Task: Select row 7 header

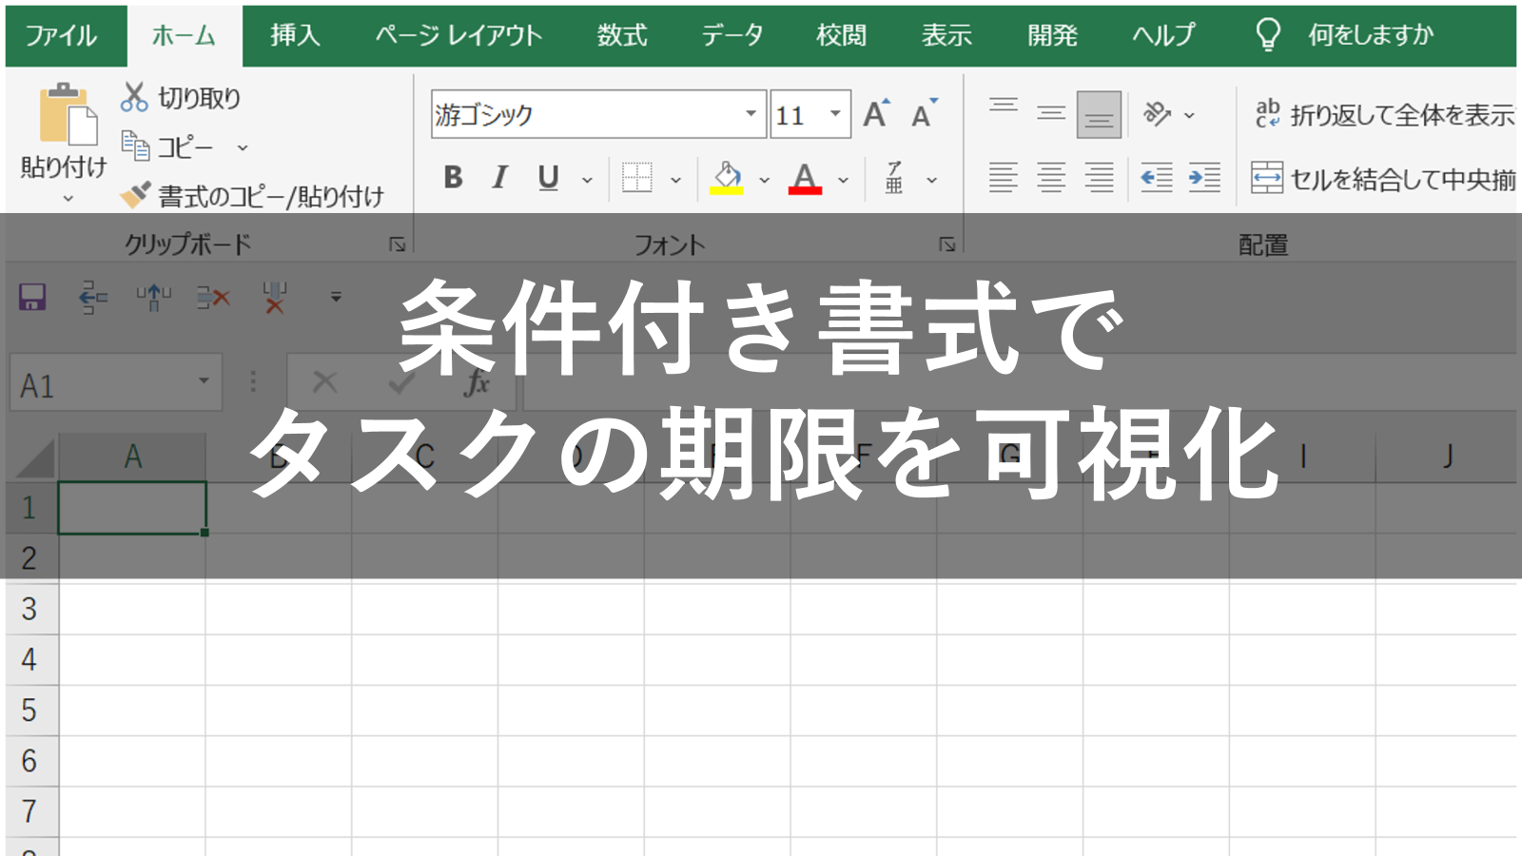Action: click(30, 811)
